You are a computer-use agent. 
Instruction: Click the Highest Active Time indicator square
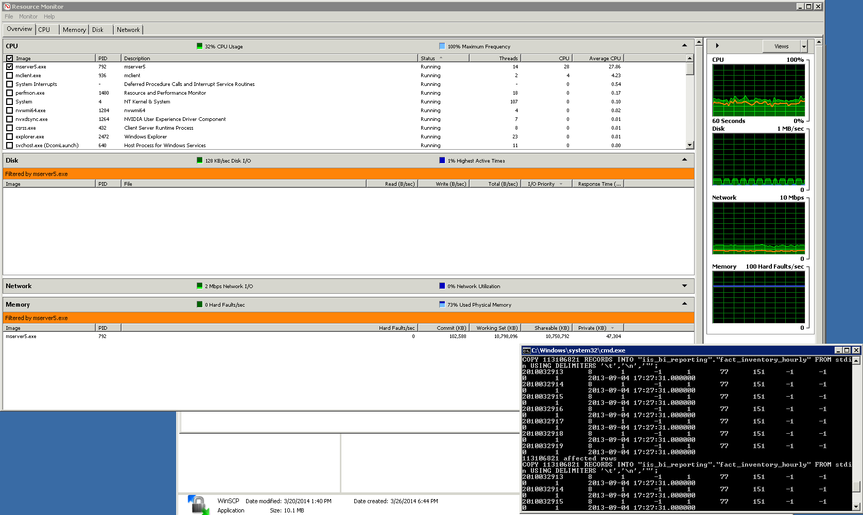[442, 161]
